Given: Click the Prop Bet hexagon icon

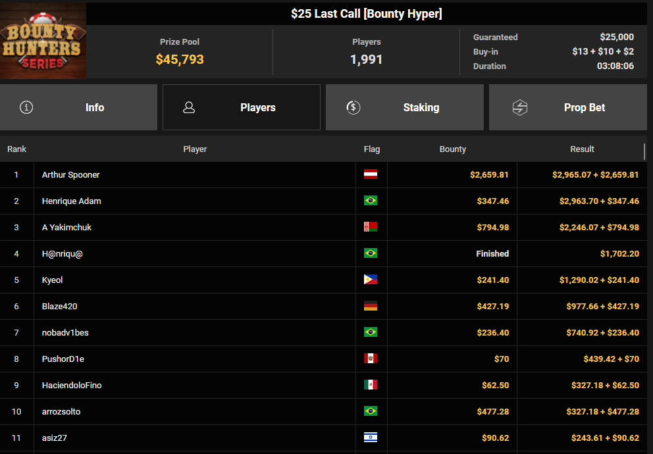Looking at the screenshot, I should (x=520, y=107).
